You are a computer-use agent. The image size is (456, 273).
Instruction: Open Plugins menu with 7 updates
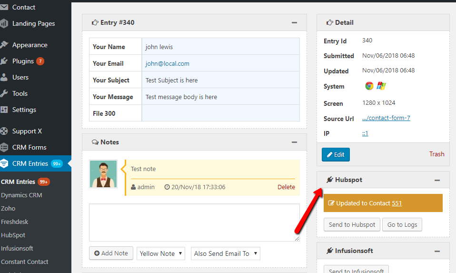(23, 61)
